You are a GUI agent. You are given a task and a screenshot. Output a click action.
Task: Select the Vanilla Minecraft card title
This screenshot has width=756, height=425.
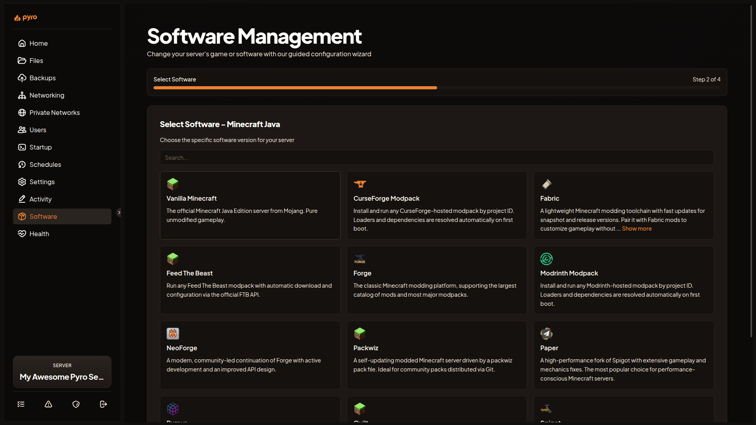pyautogui.click(x=191, y=198)
